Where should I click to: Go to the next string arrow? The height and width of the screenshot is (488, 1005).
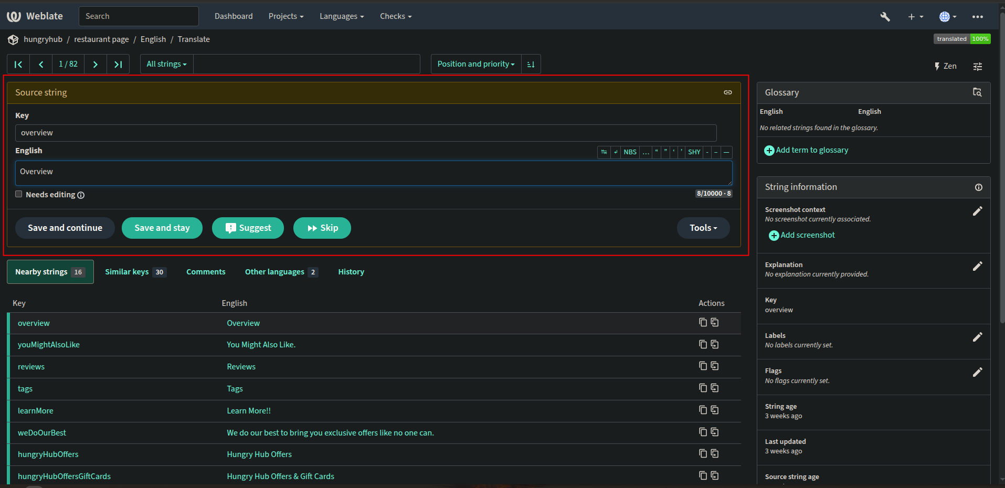click(x=95, y=64)
